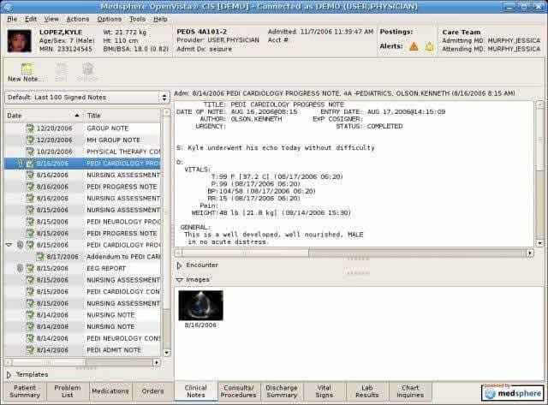Viewport: 548px width, 405px height.
Task: Click note icon beside 8/16/2006 PEDI PROGRESS NOTE
Action: tap(30, 187)
